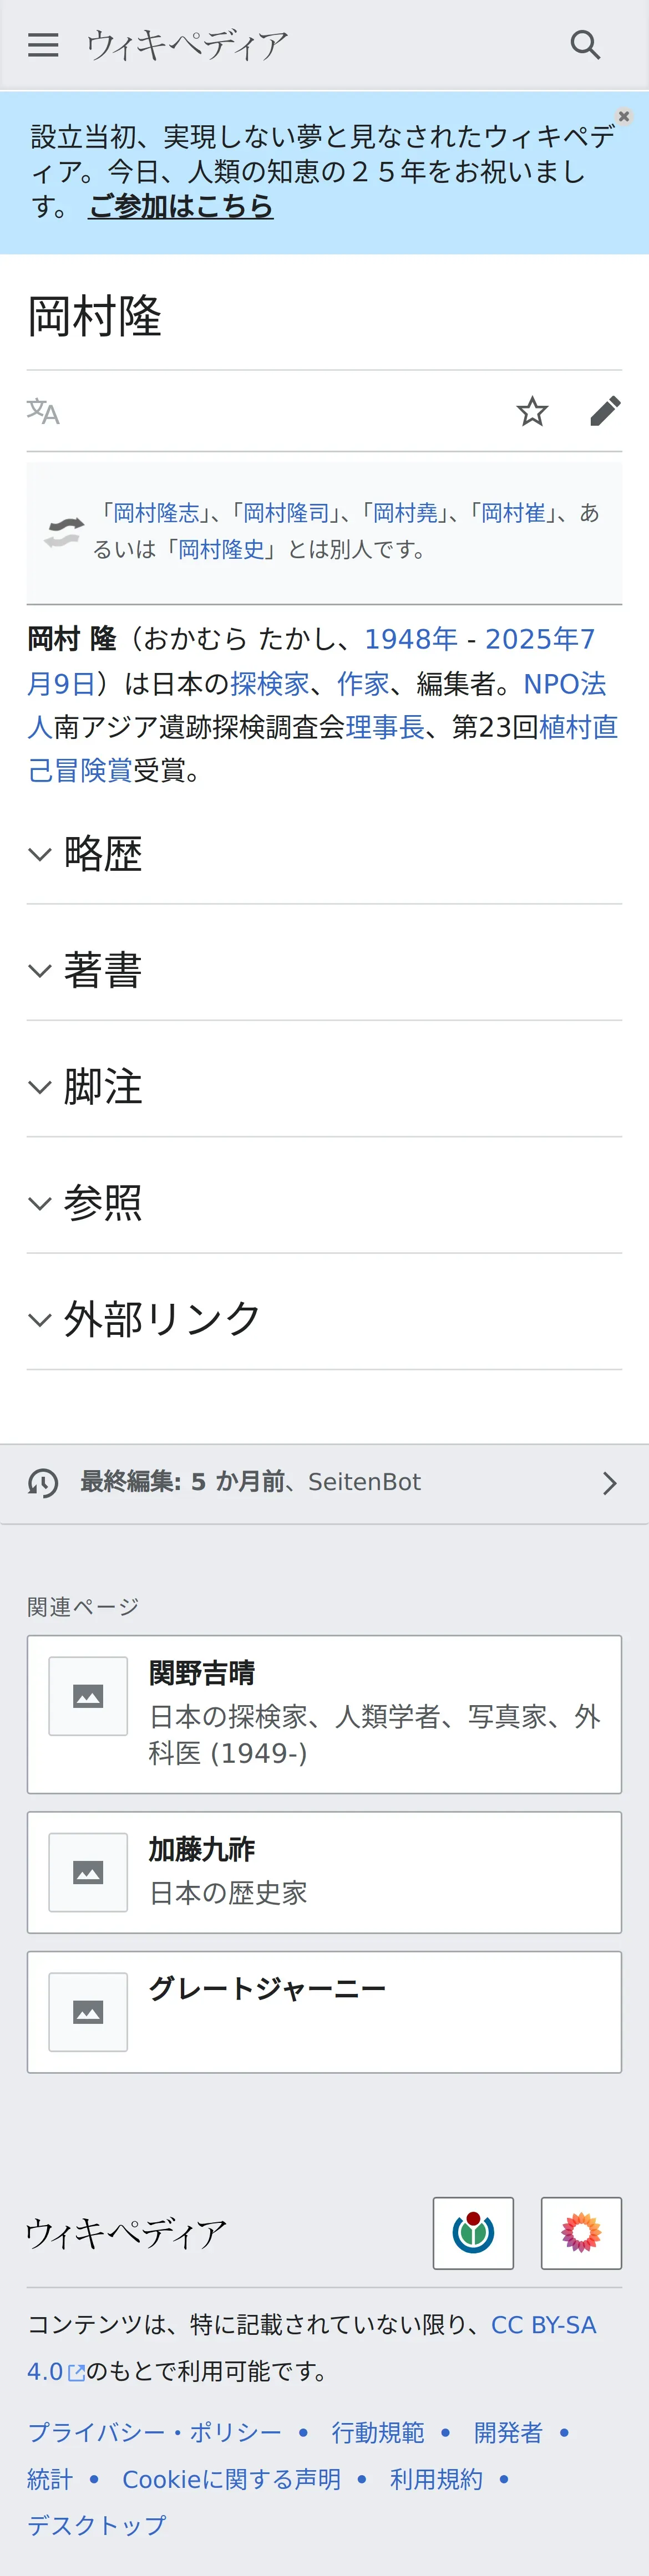Switch to デスクトップ view link
649x2576 pixels.
click(x=97, y=2525)
